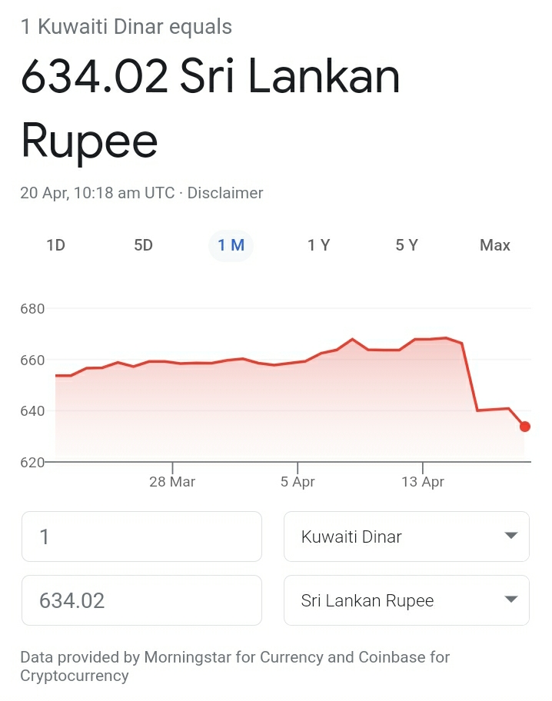Select the Max range tab
The width and height of the screenshot is (552, 701).
[x=495, y=245]
